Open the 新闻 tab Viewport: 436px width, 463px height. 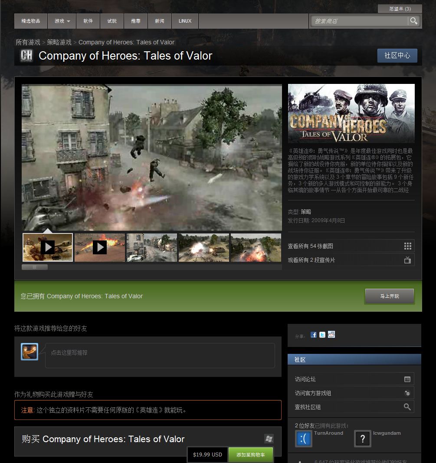(160, 21)
